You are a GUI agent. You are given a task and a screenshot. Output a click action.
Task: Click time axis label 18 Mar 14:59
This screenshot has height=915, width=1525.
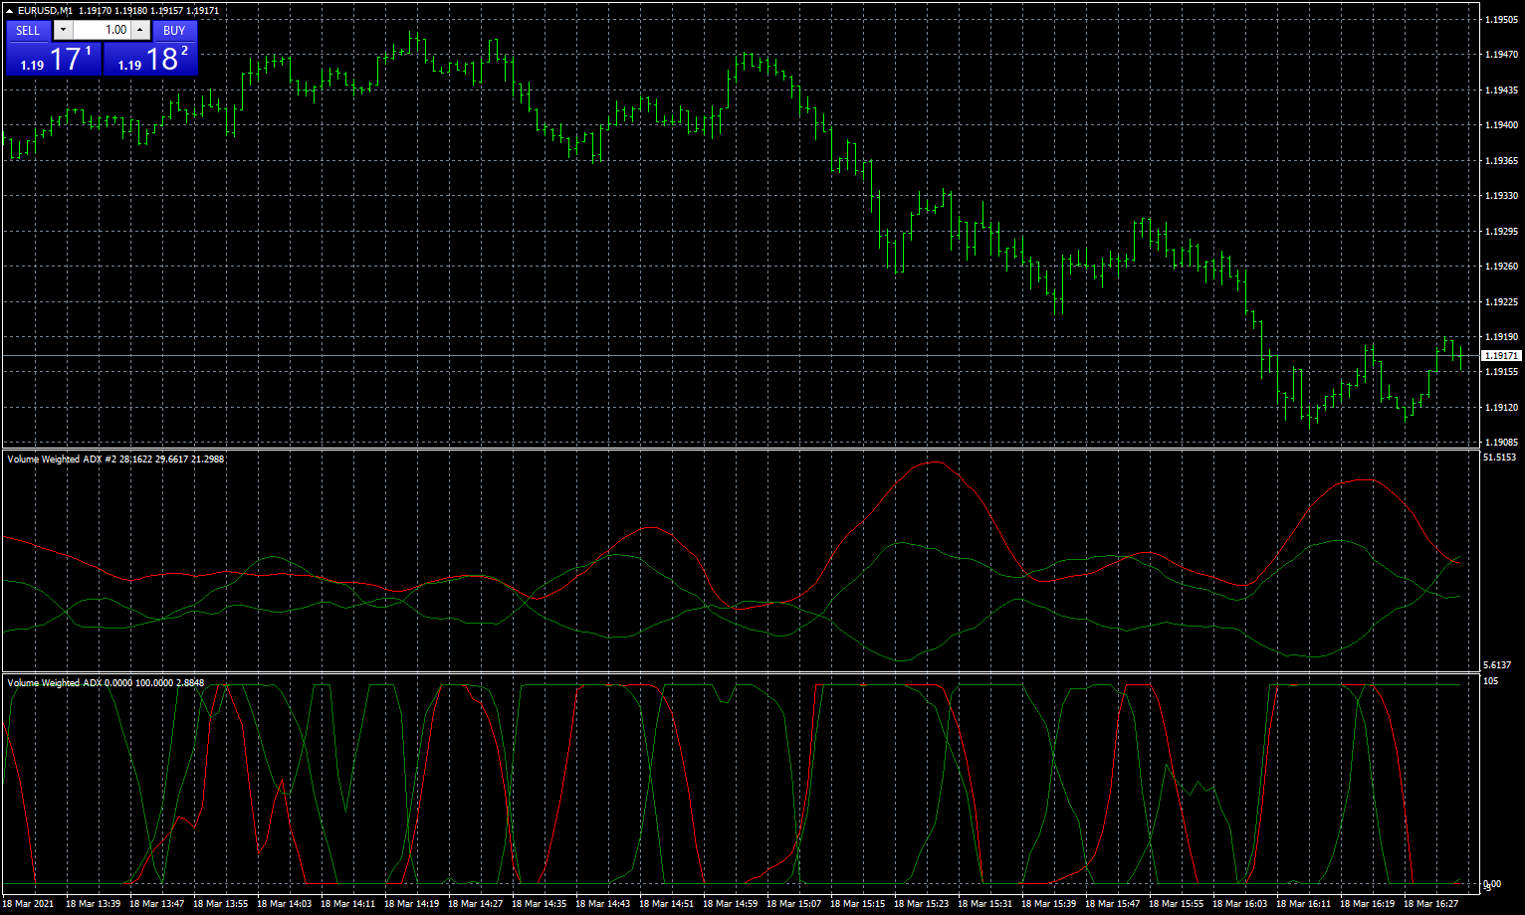point(731,904)
